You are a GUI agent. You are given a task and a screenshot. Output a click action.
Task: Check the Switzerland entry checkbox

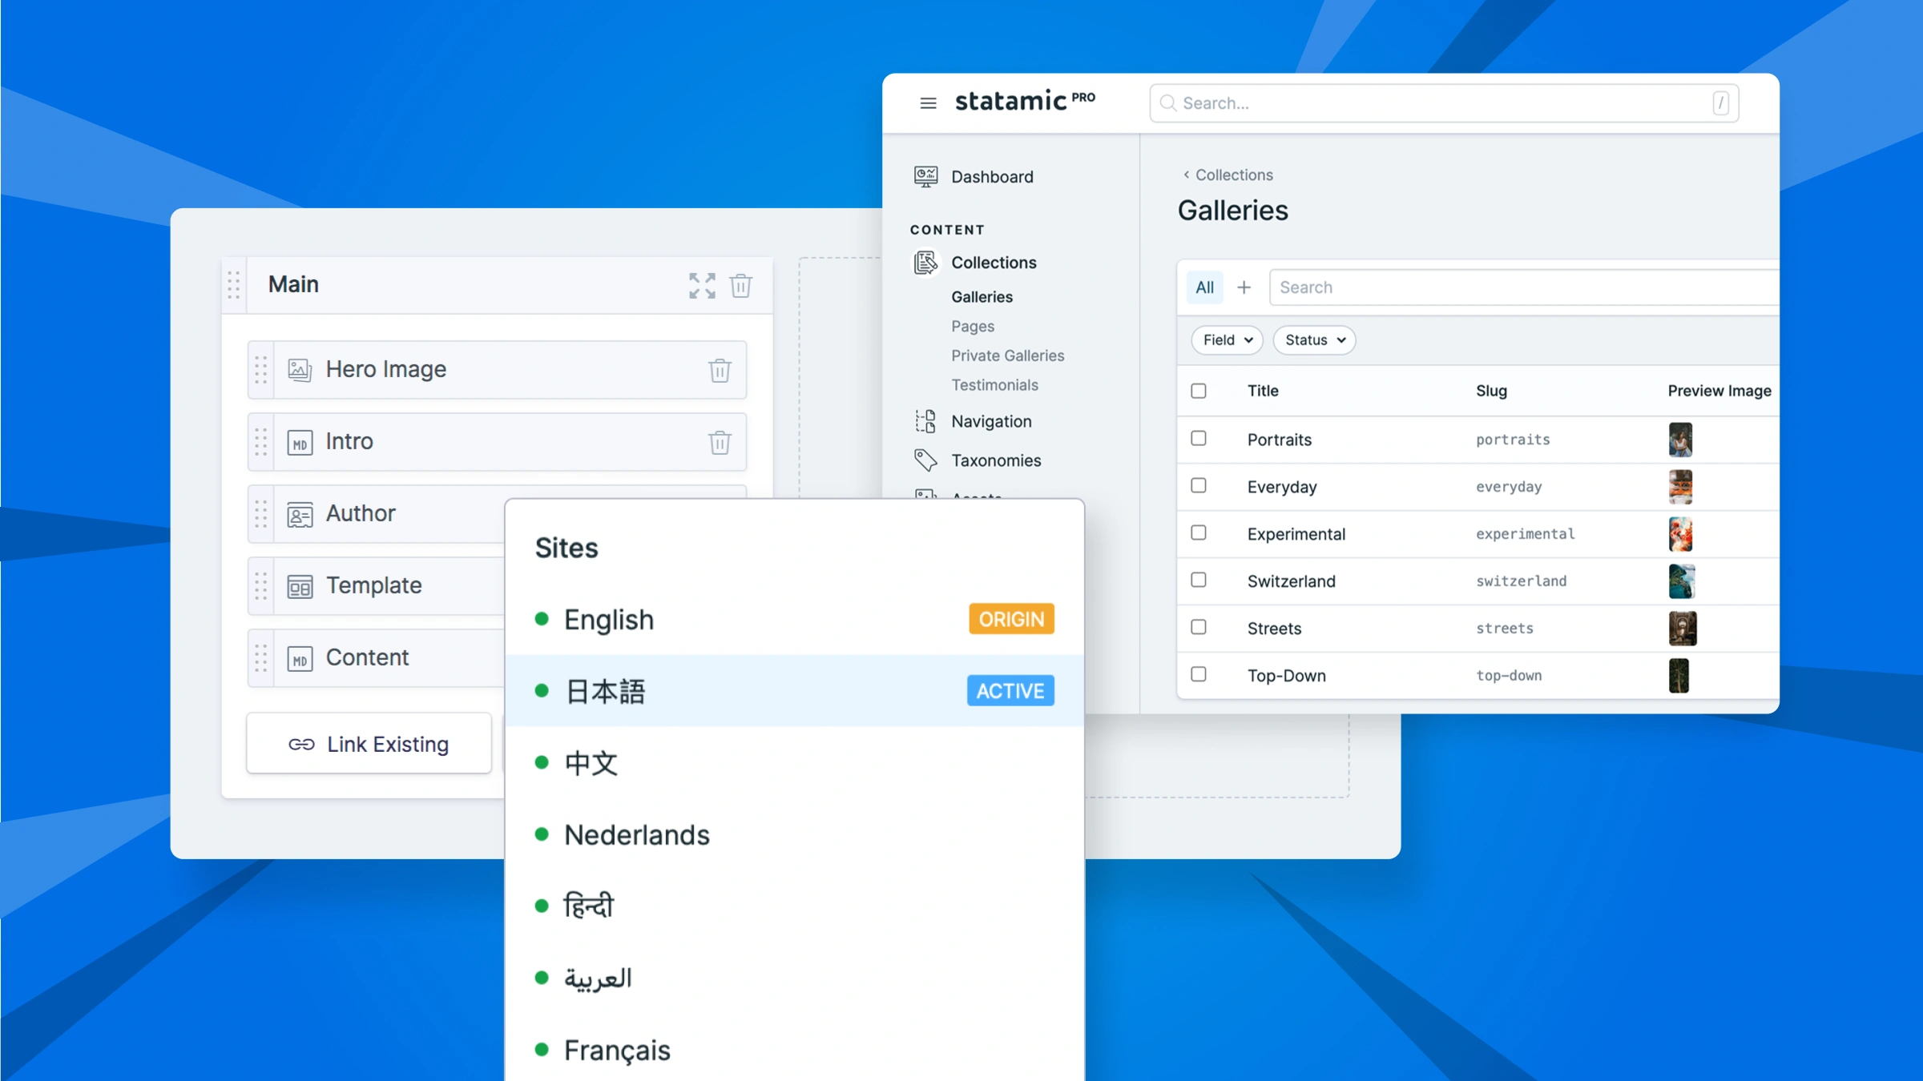click(1199, 581)
